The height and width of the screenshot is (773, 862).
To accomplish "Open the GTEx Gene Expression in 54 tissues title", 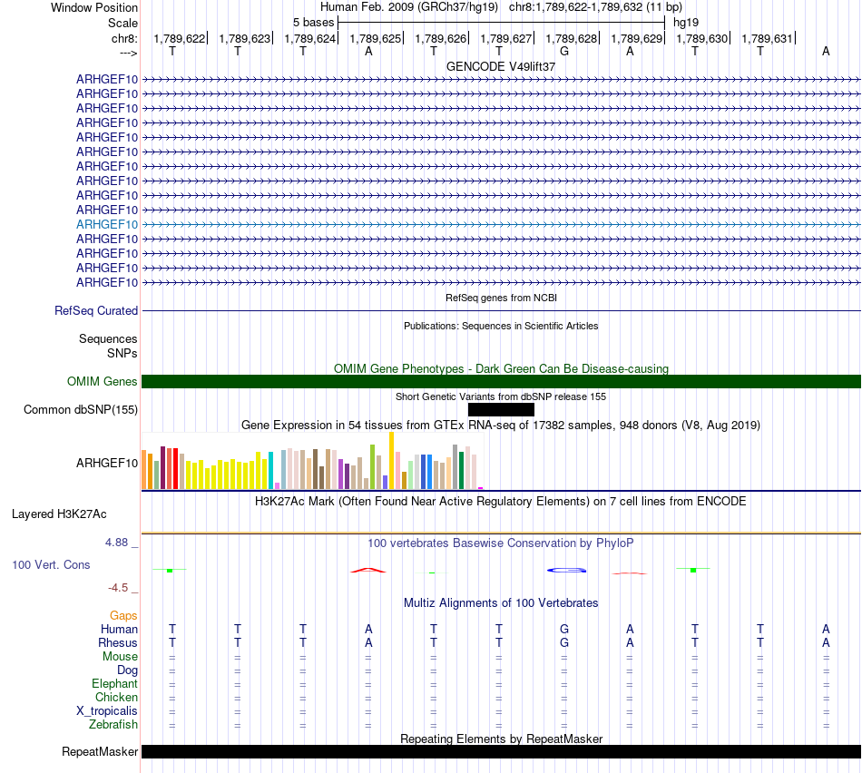I will (501, 425).
